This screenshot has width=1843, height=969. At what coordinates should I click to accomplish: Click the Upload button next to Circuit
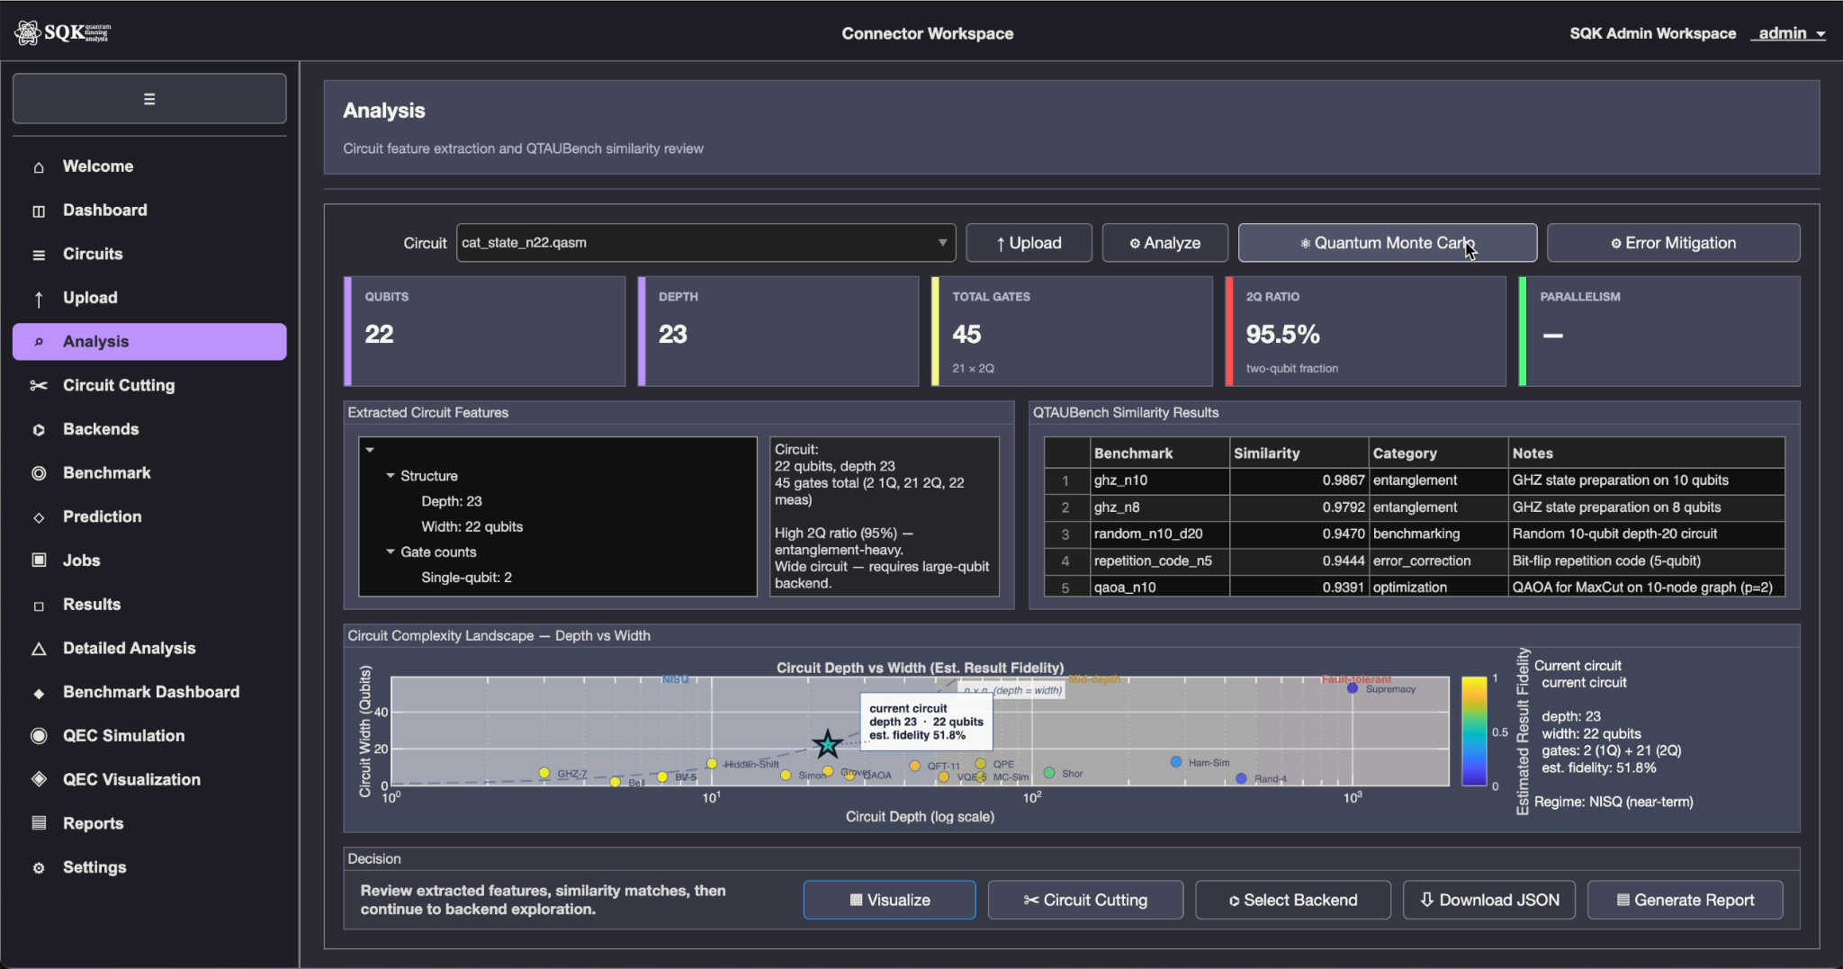click(1029, 243)
